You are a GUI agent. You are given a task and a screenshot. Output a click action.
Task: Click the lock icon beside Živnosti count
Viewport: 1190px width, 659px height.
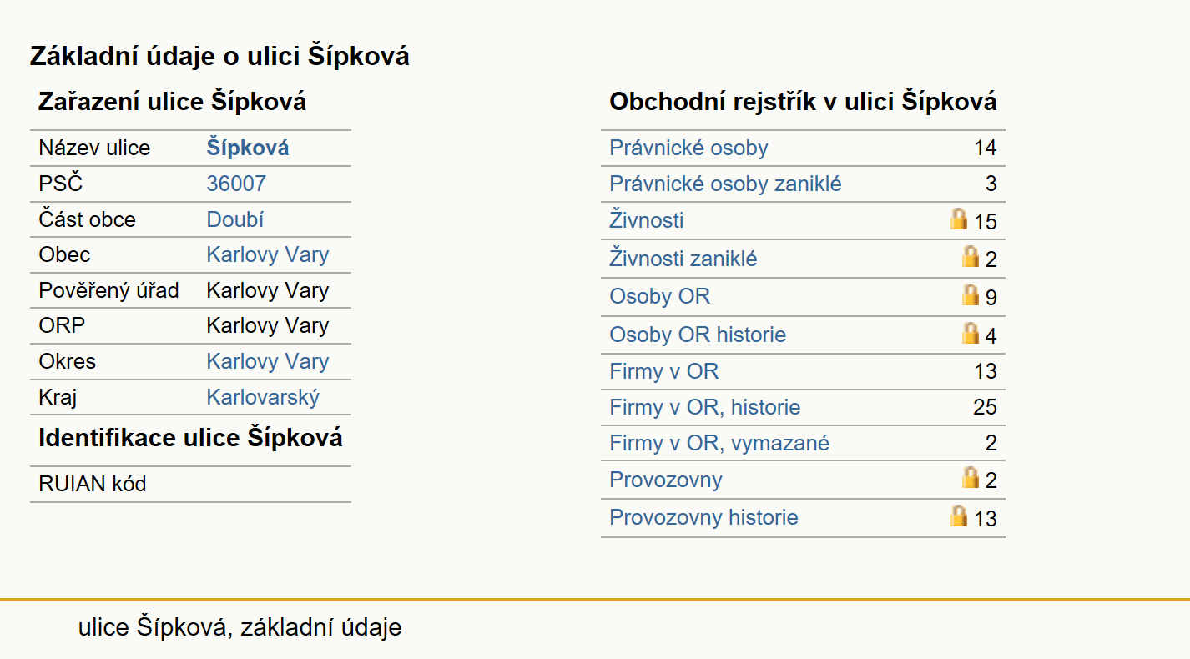tap(959, 219)
